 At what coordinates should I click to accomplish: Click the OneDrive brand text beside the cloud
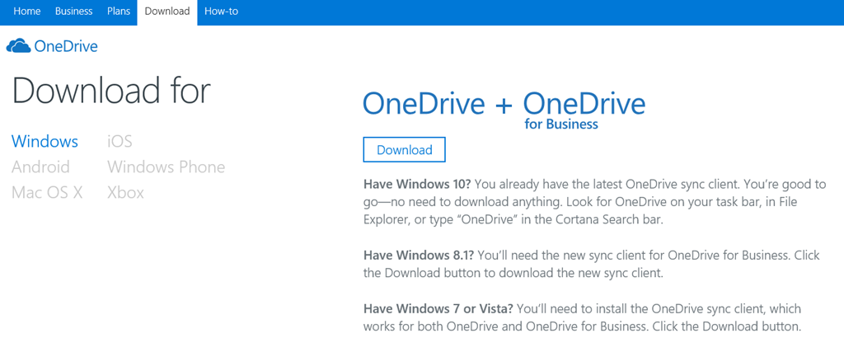66,46
